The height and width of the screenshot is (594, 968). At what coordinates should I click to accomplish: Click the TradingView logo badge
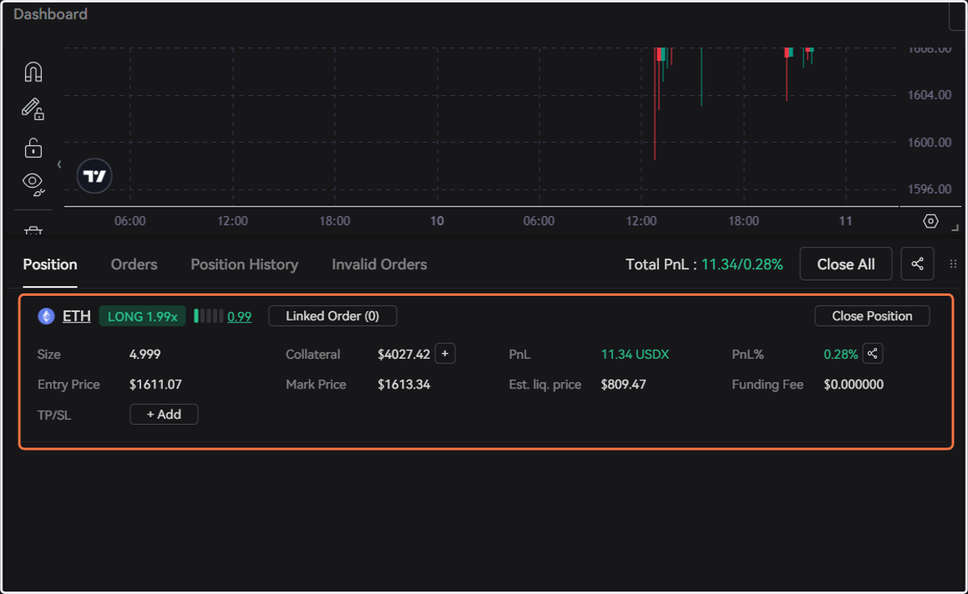click(x=94, y=176)
